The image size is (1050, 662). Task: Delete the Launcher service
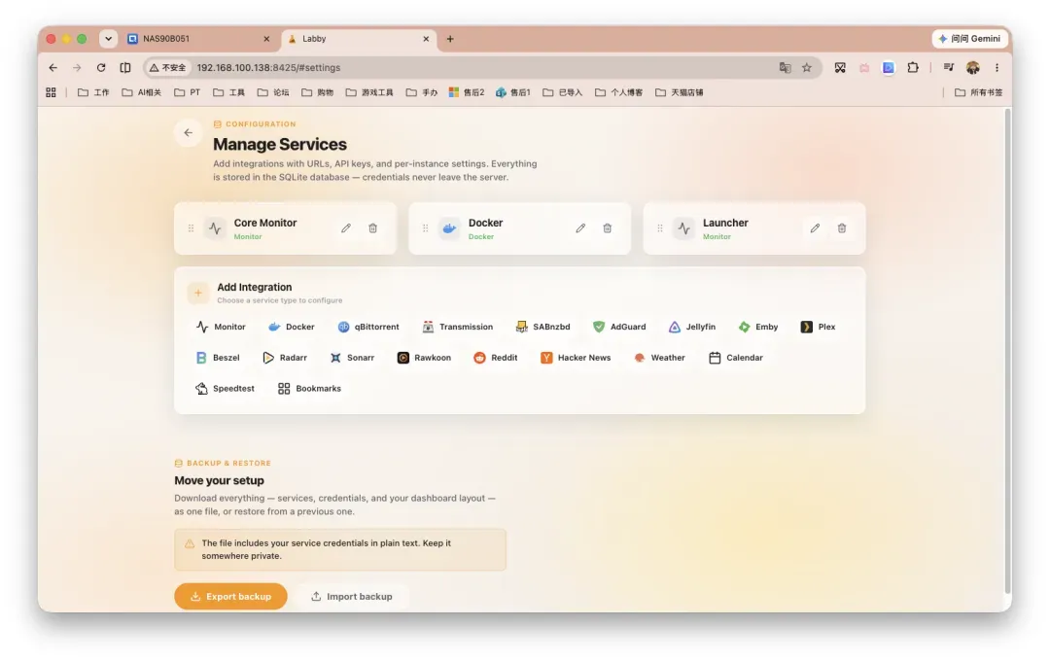(x=842, y=228)
